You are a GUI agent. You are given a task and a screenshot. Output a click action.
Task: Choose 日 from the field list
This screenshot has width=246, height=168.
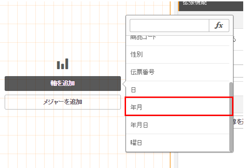click(178, 90)
